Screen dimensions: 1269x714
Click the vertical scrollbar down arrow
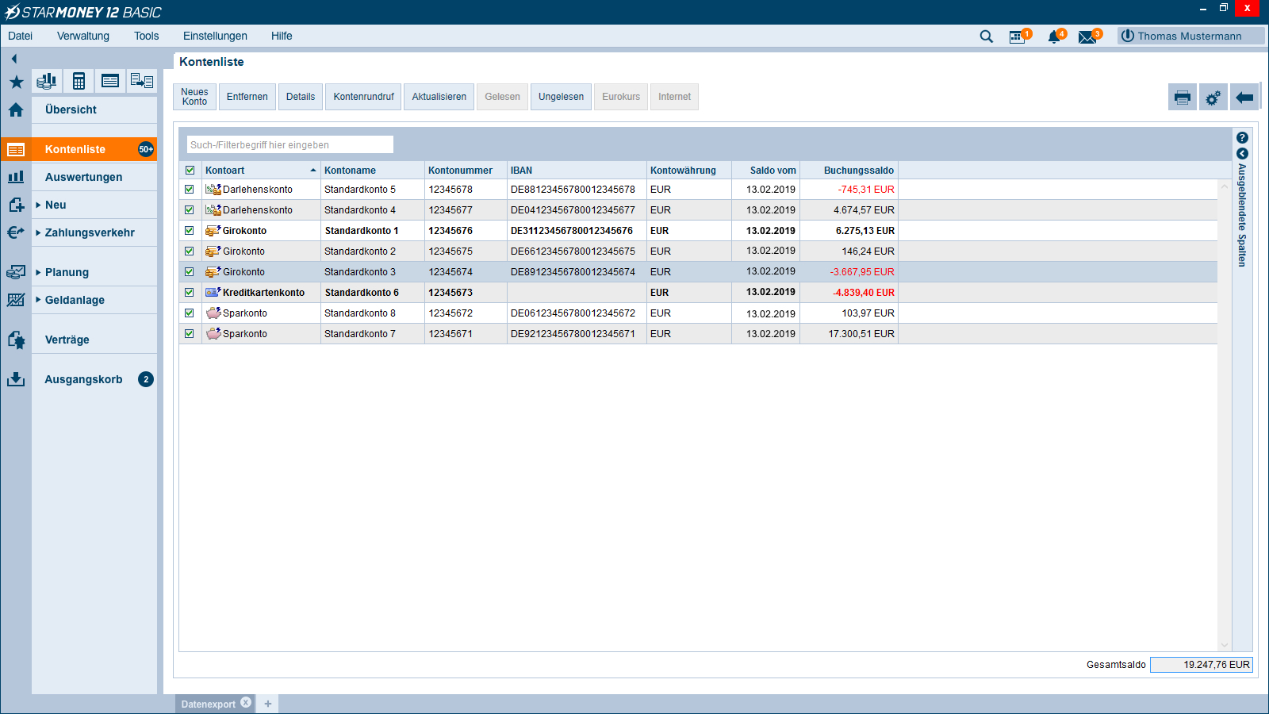click(x=1225, y=645)
